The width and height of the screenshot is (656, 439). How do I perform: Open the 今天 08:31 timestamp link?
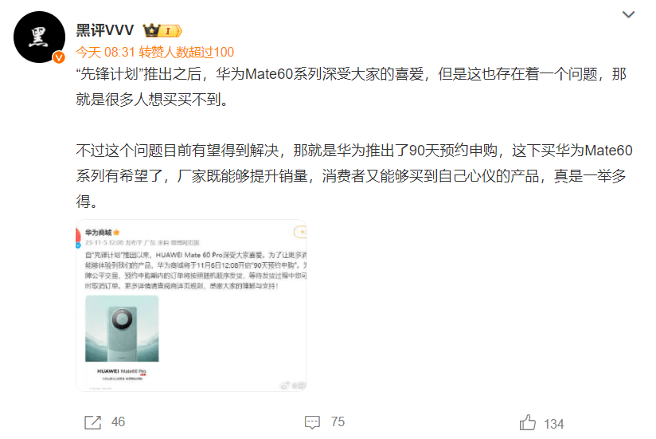tap(105, 53)
